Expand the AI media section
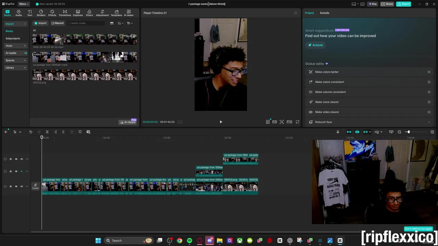Image resolution: width=438 pixels, height=246 pixels. [x=15, y=53]
